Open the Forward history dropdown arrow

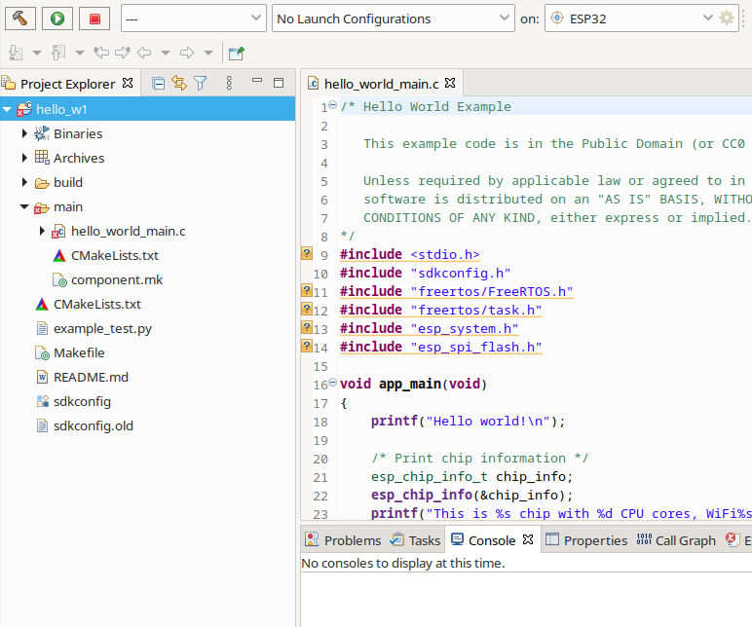(208, 53)
